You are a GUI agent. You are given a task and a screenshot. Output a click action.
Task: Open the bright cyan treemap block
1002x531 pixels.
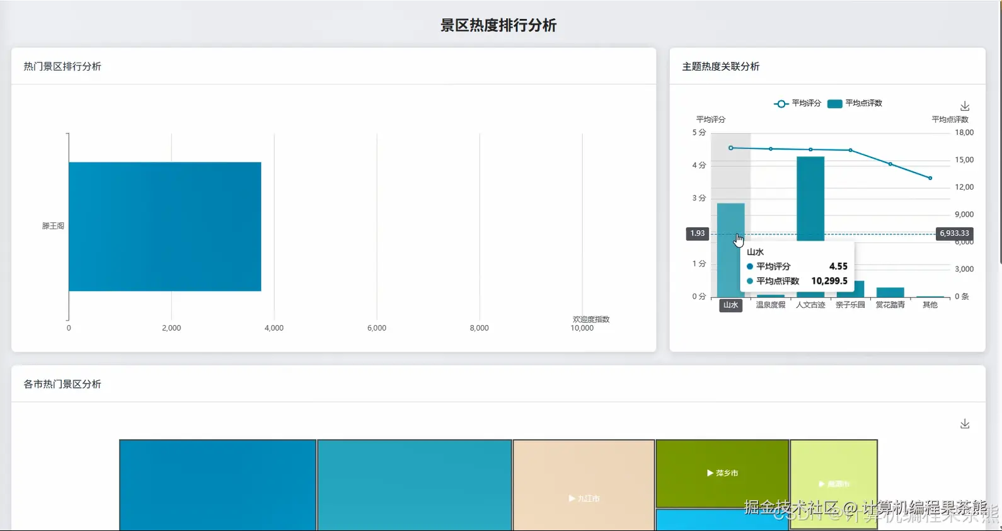pyautogui.click(x=722, y=520)
